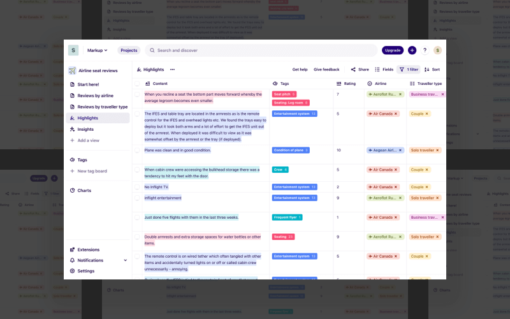Viewport: 510px width, 319px height.
Task: Select the No inflight TV row checkbox
Action: (137, 187)
